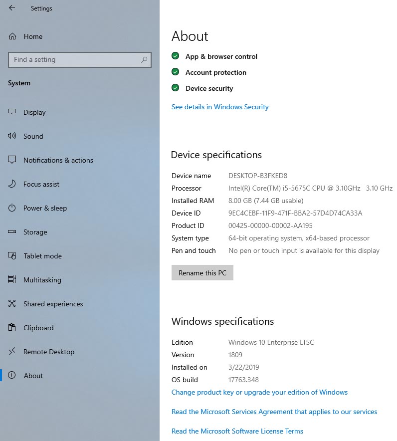
Task: Click the Rename this PC button
Action: pos(202,272)
